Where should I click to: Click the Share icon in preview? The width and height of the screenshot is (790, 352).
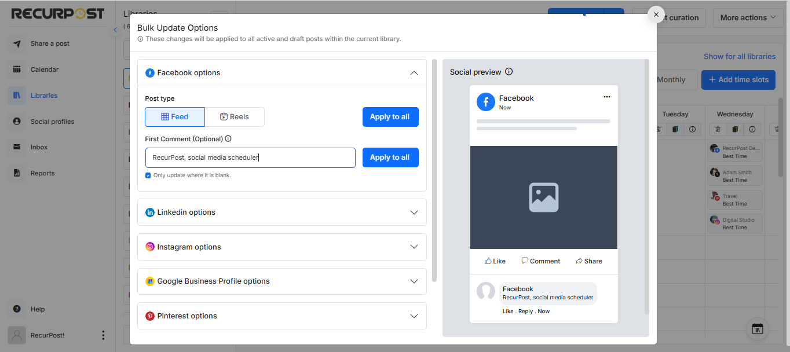[579, 261]
